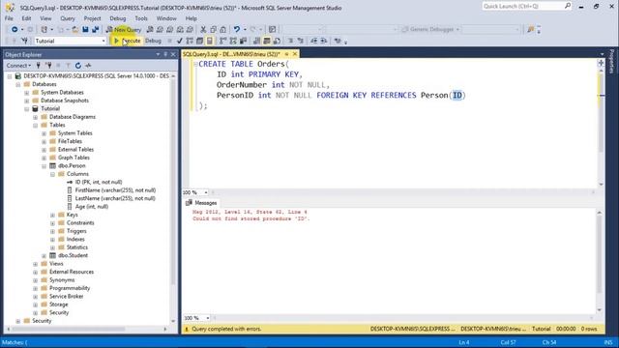Collapse the Tutorial database node

point(27,109)
